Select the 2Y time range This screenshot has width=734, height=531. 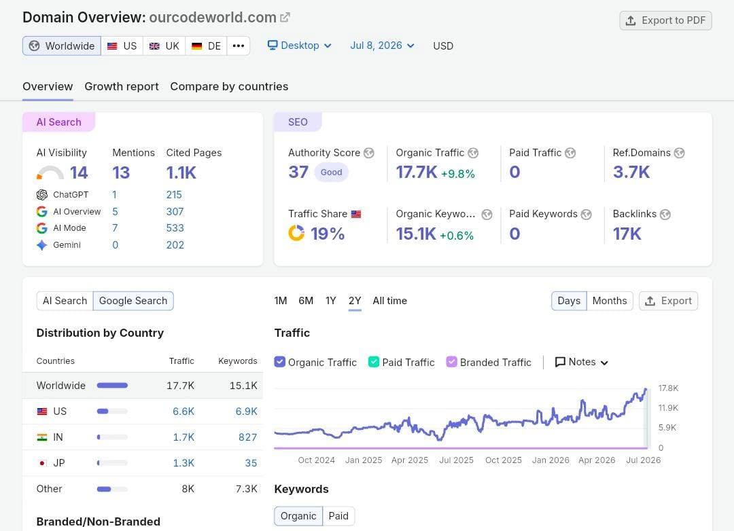pyautogui.click(x=355, y=301)
